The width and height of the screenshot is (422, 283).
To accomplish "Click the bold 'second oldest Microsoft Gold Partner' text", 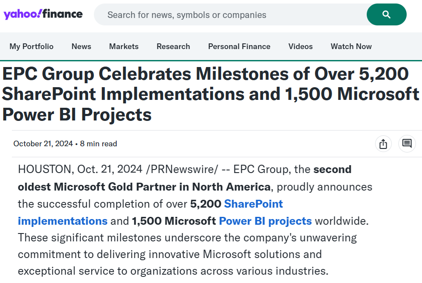I will (x=144, y=187).
